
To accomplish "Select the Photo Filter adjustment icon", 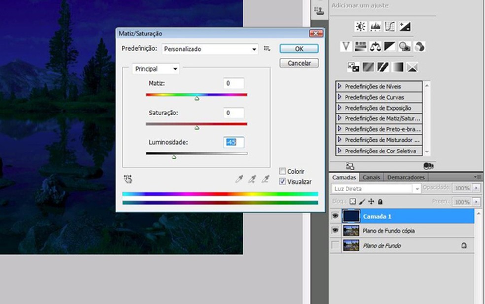I will pos(405,47).
